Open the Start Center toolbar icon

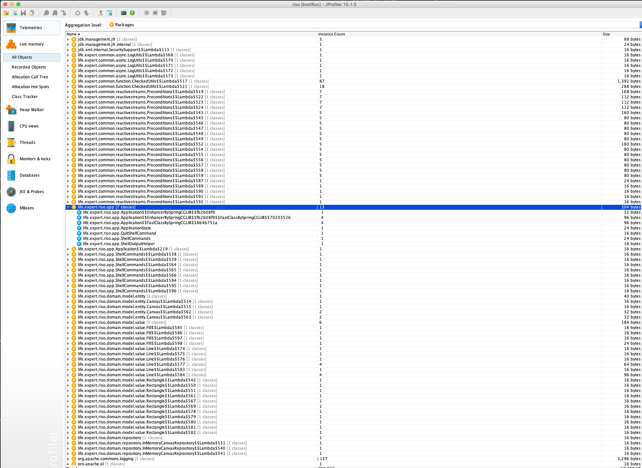click(x=6, y=13)
